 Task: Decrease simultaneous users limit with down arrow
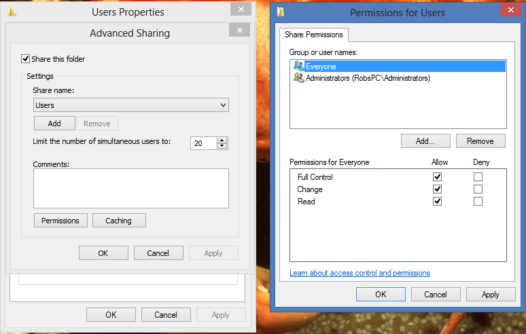point(222,146)
